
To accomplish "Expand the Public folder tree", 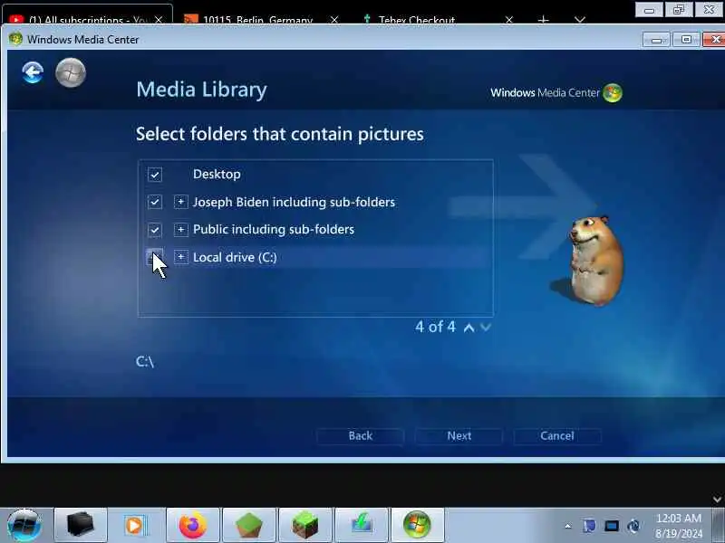I will click(x=180, y=230).
